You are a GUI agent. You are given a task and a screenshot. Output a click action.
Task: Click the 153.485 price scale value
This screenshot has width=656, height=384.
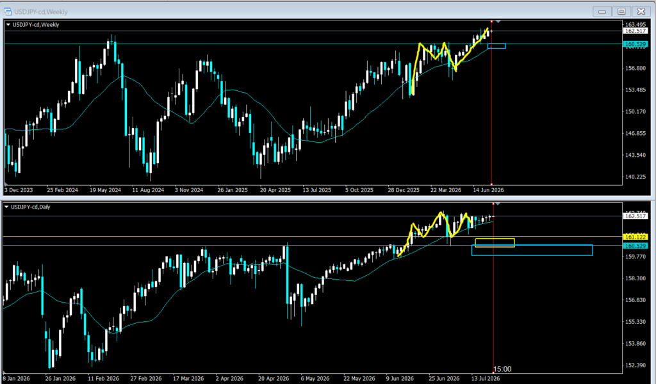635,90
